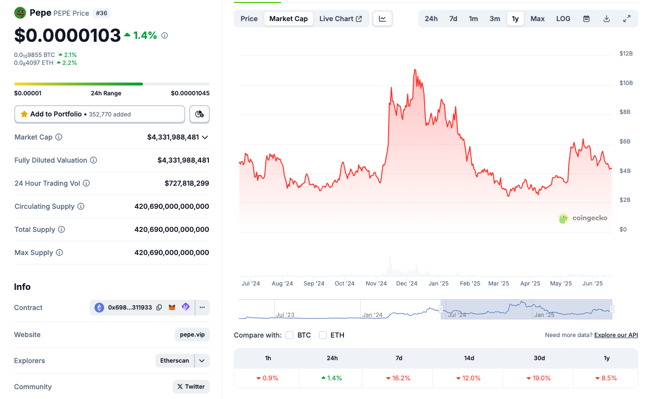Check the BTC compare checkbox

[x=289, y=335]
